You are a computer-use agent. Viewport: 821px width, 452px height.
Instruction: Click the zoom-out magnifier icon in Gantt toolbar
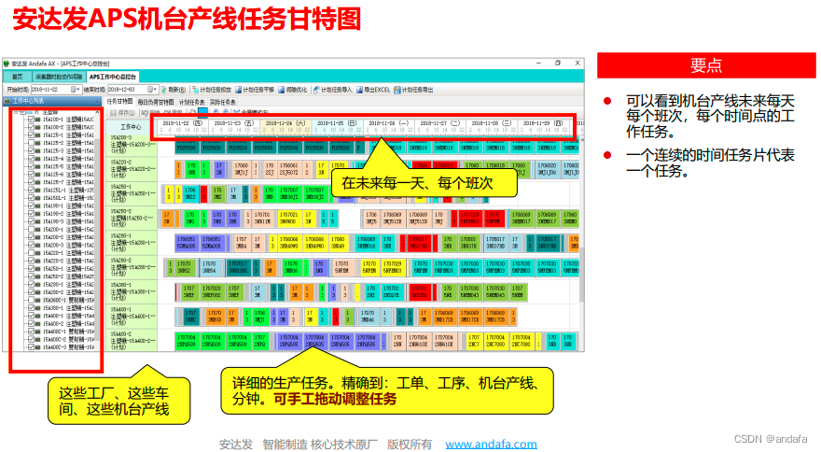click(x=226, y=112)
